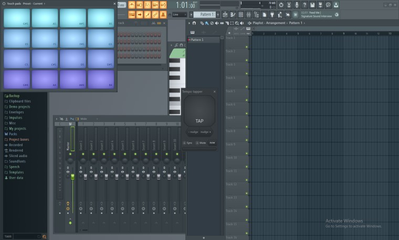
Task: Show the playlist view icon
Action: coord(225,15)
